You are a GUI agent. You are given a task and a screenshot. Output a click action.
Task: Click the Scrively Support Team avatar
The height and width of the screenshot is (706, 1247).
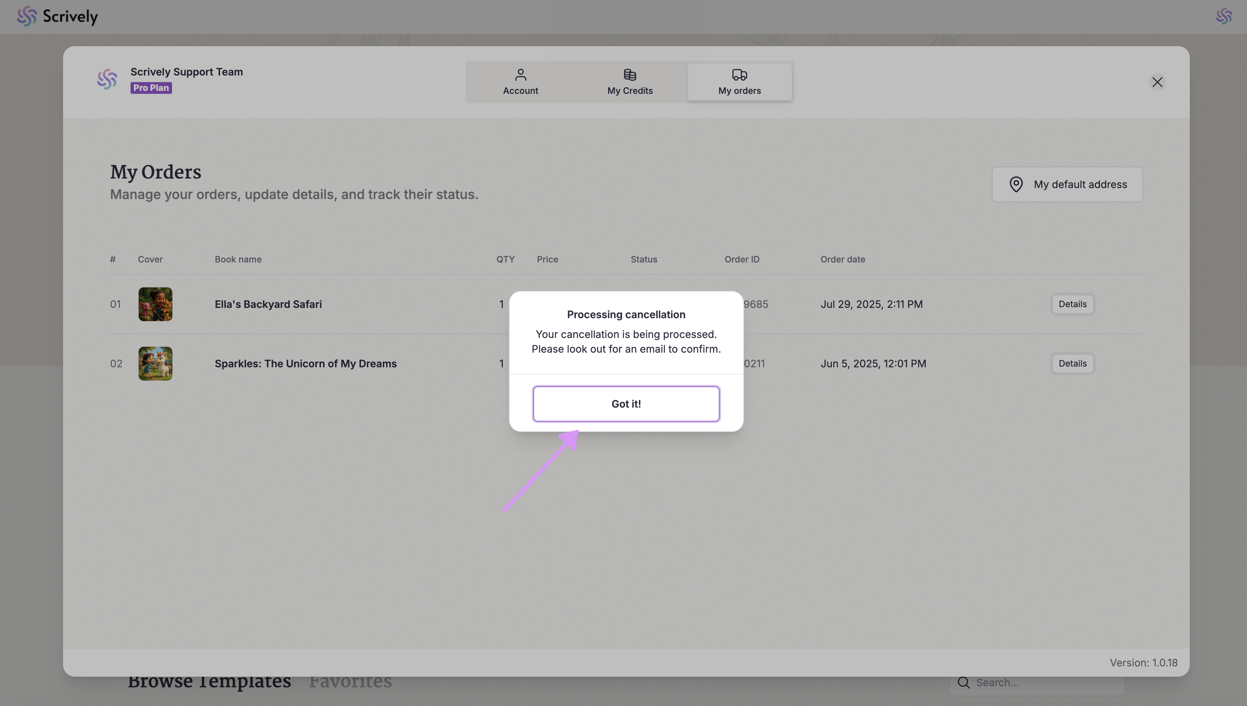click(x=107, y=79)
